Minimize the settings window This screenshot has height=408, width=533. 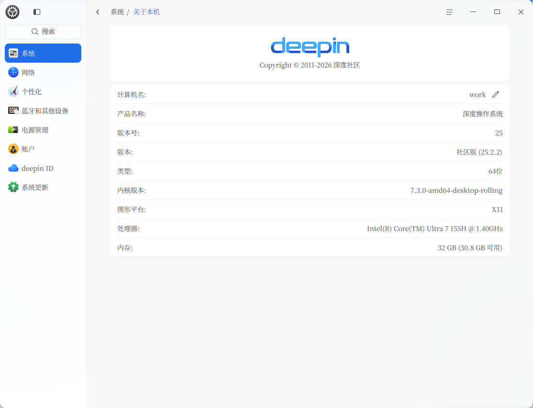click(x=473, y=12)
